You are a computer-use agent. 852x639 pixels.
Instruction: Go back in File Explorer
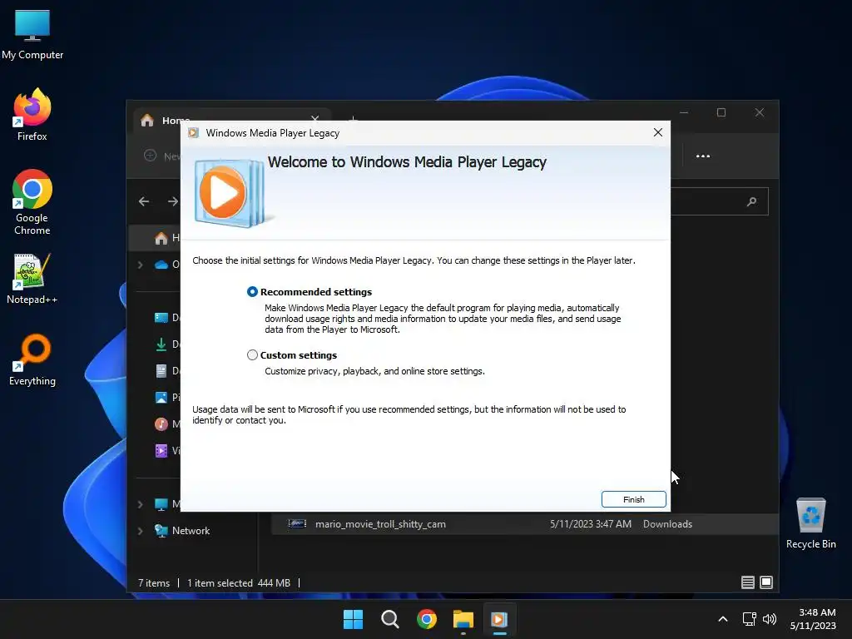pyautogui.click(x=144, y=201)
